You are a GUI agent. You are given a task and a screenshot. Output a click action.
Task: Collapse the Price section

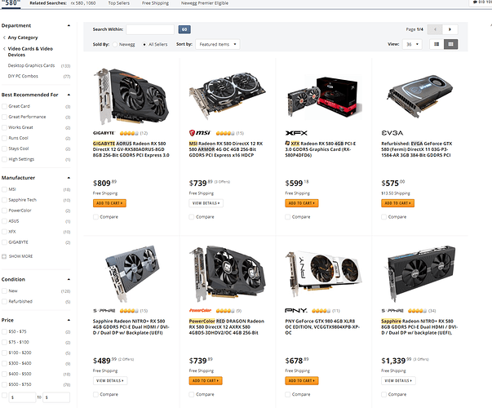(69, 320)
